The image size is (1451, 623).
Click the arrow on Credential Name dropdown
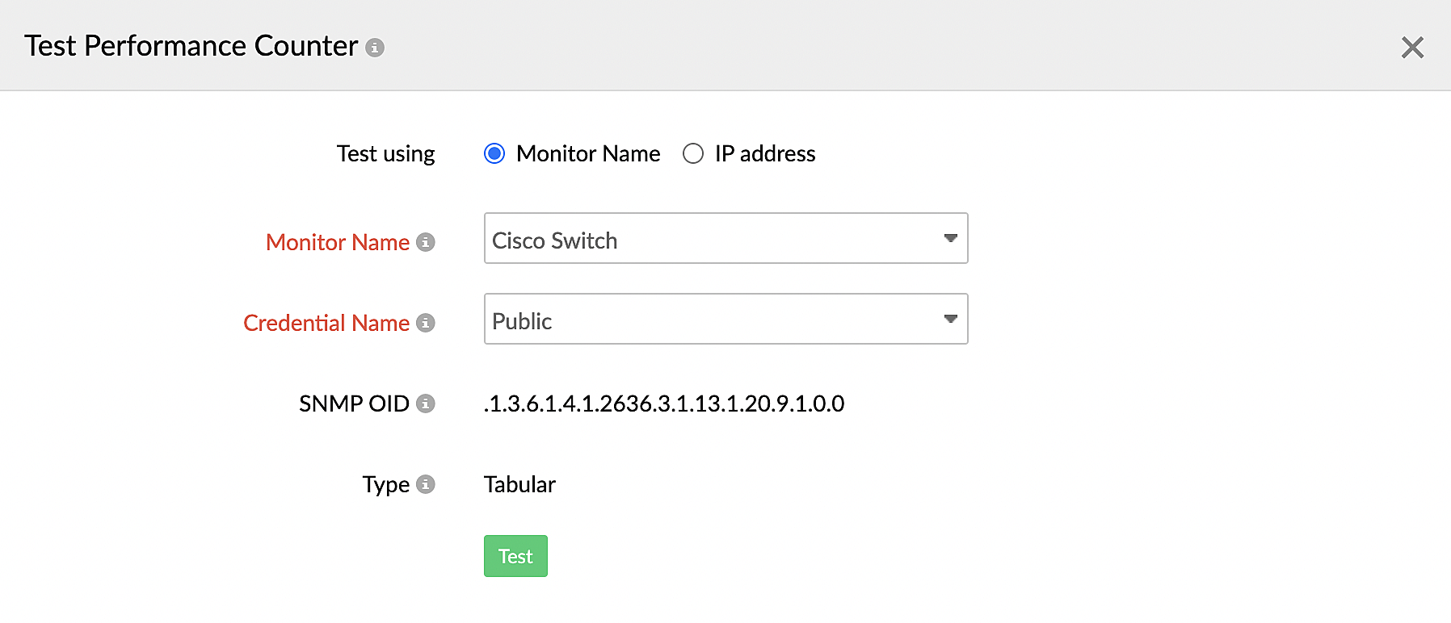click(x=950, y=319)
